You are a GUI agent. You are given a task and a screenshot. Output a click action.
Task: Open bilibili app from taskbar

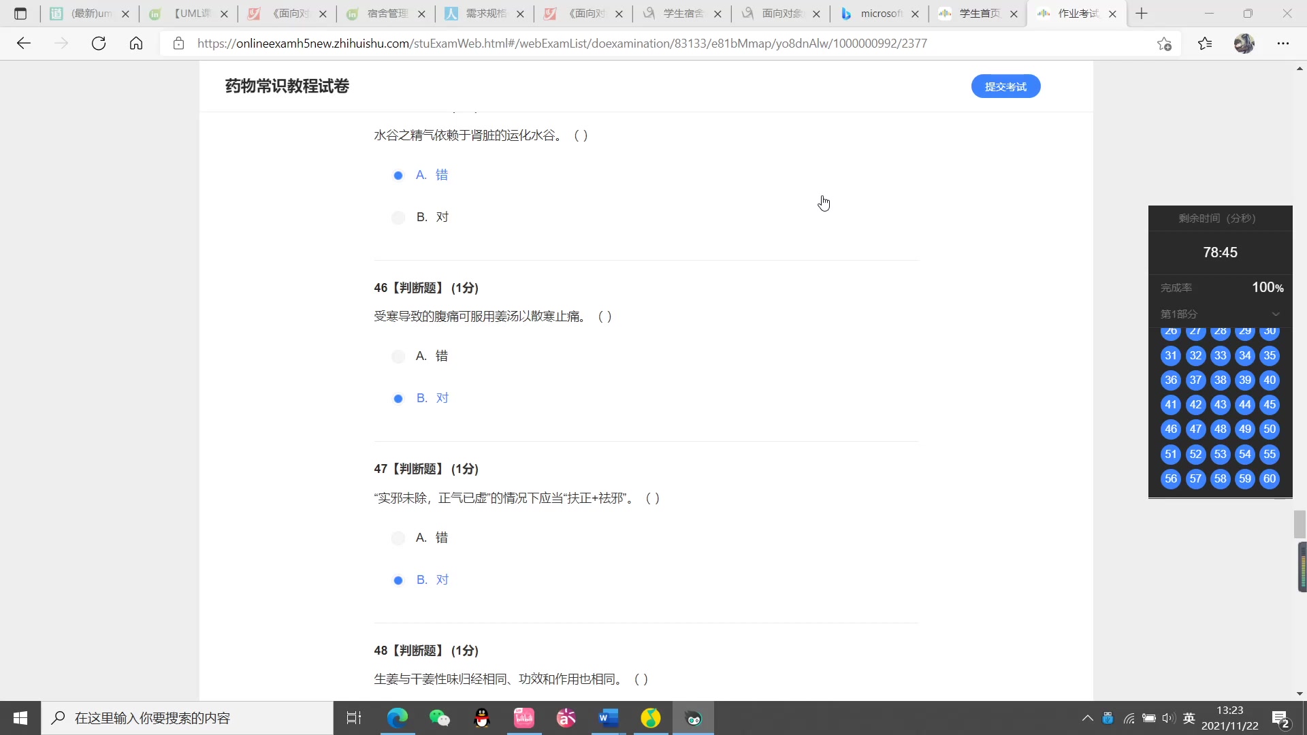pos(524,718)
